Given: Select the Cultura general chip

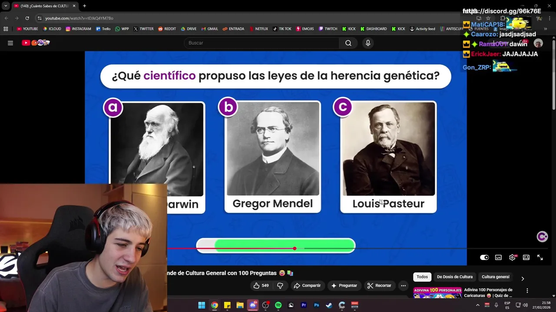Looking at the screenshot, I should (495, 277).
